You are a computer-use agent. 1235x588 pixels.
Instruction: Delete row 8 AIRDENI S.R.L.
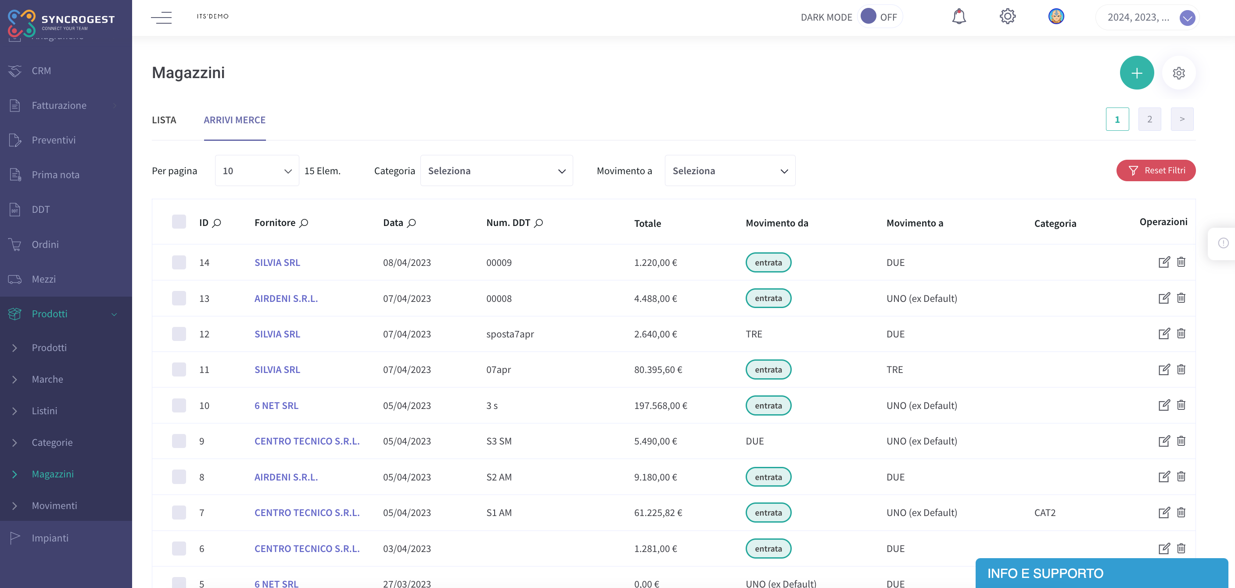(1181, 477)
